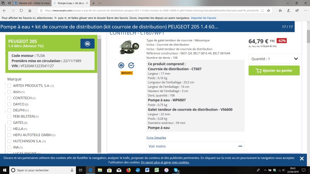Open tabs you've set aside icon

3,3
